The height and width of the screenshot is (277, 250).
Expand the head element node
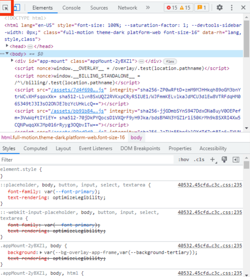[7, 46]
